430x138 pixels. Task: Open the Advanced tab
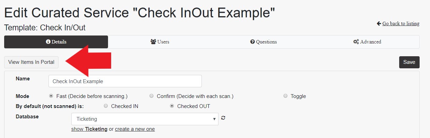367,42
